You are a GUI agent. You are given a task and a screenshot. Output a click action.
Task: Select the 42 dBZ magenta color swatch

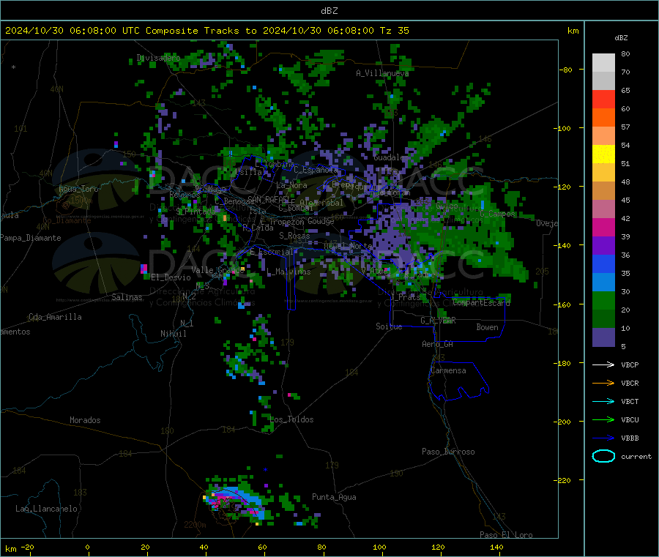pos(603,227)
